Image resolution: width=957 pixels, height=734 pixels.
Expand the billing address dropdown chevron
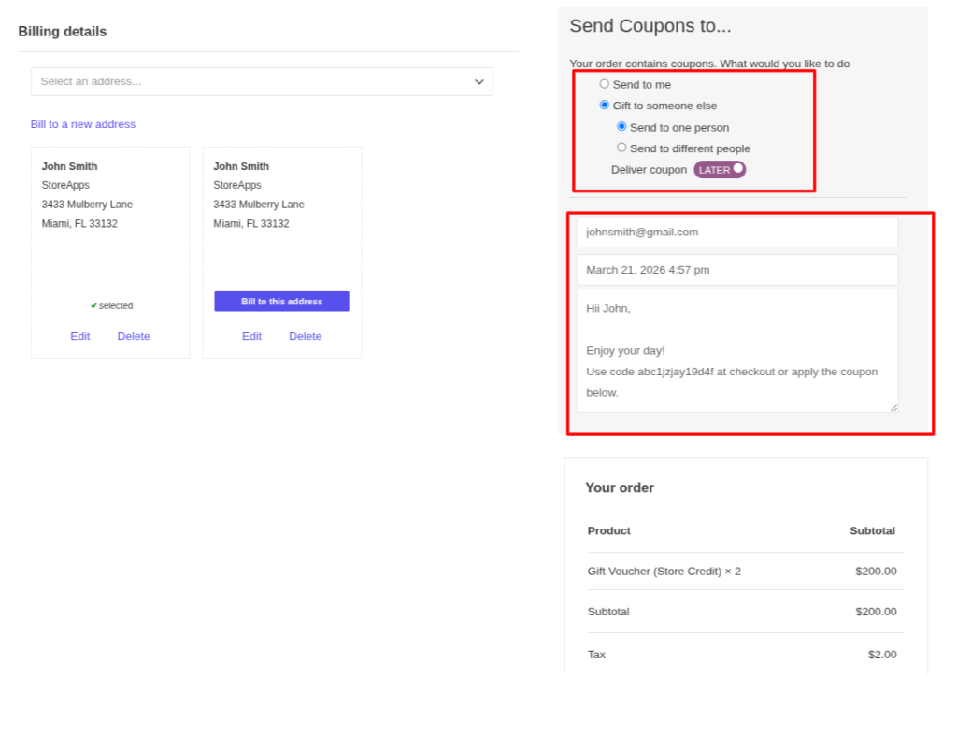(x=478, y=81)
